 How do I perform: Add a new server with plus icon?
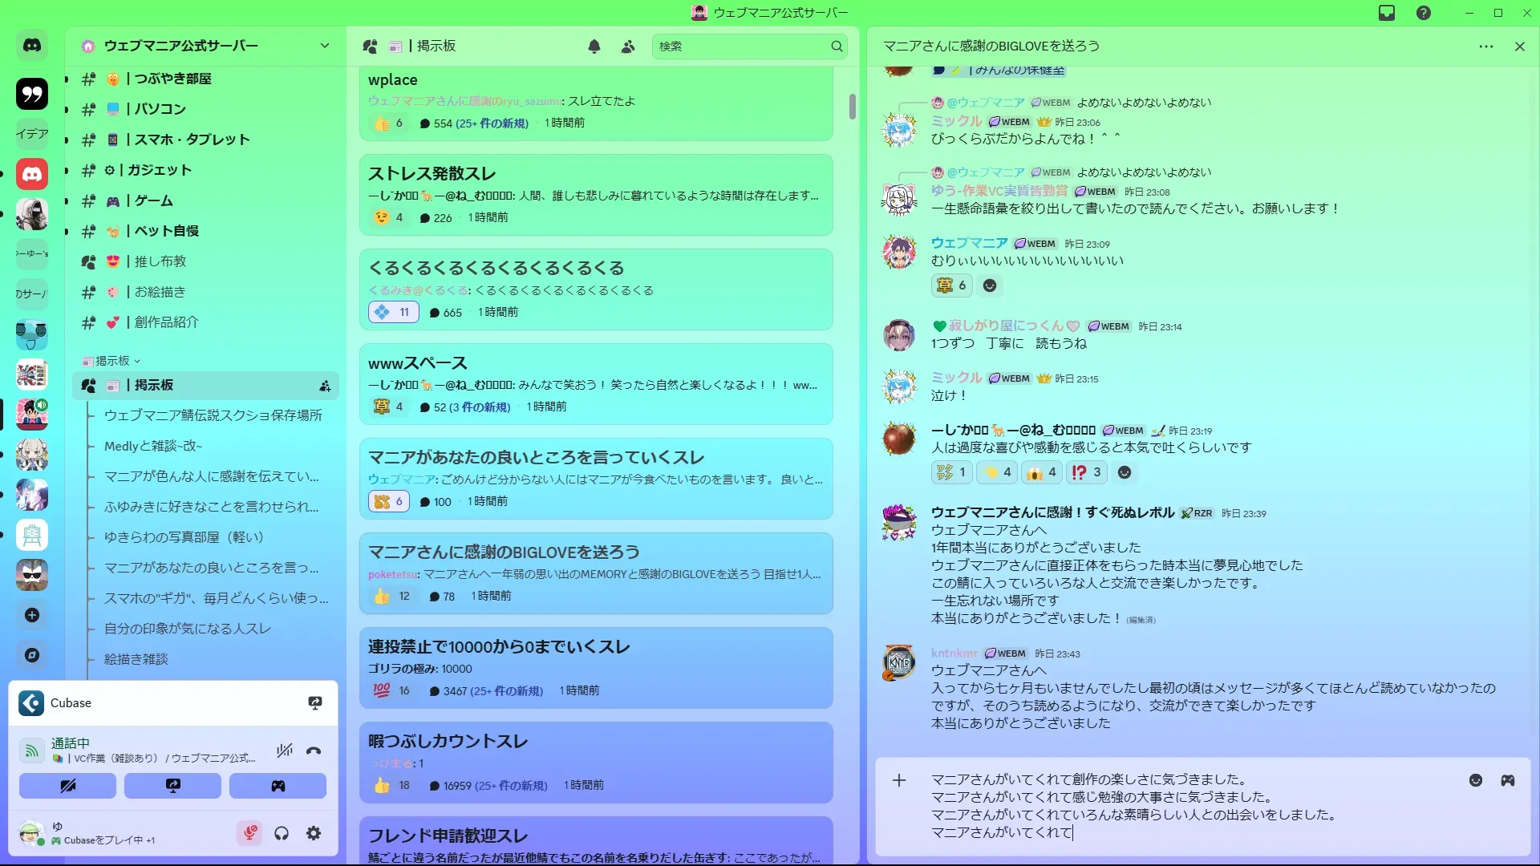[x=32, y=615]
